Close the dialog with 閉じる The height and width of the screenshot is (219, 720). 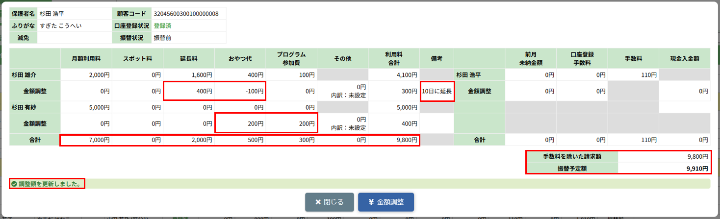pyautogui.click(x=329, y=202)
